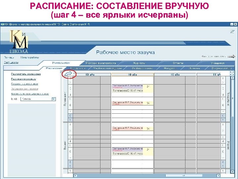238x179 pixels.
Task: Click the small up-down splitter arrows by the scrollbar
Action: (x=232, y=98)
